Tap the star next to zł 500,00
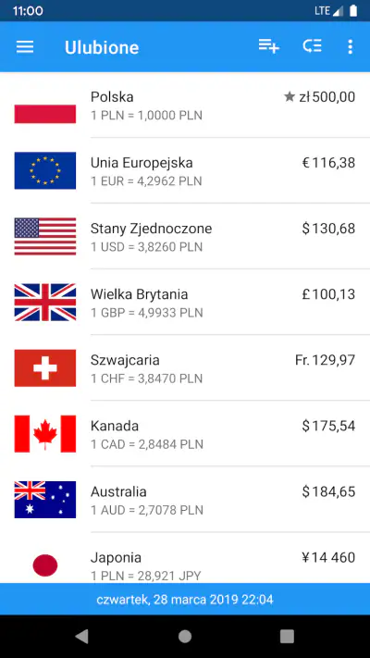This screenshot has height=658, width=370. click(290, 97)
